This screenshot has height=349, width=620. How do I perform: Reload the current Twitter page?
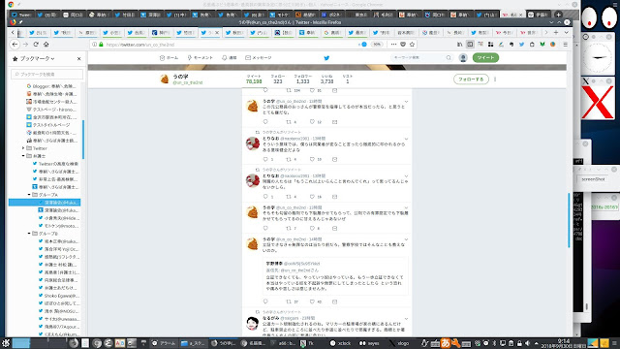click(36, 45)
